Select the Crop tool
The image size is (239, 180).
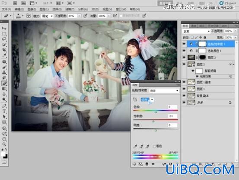point(4,50)
